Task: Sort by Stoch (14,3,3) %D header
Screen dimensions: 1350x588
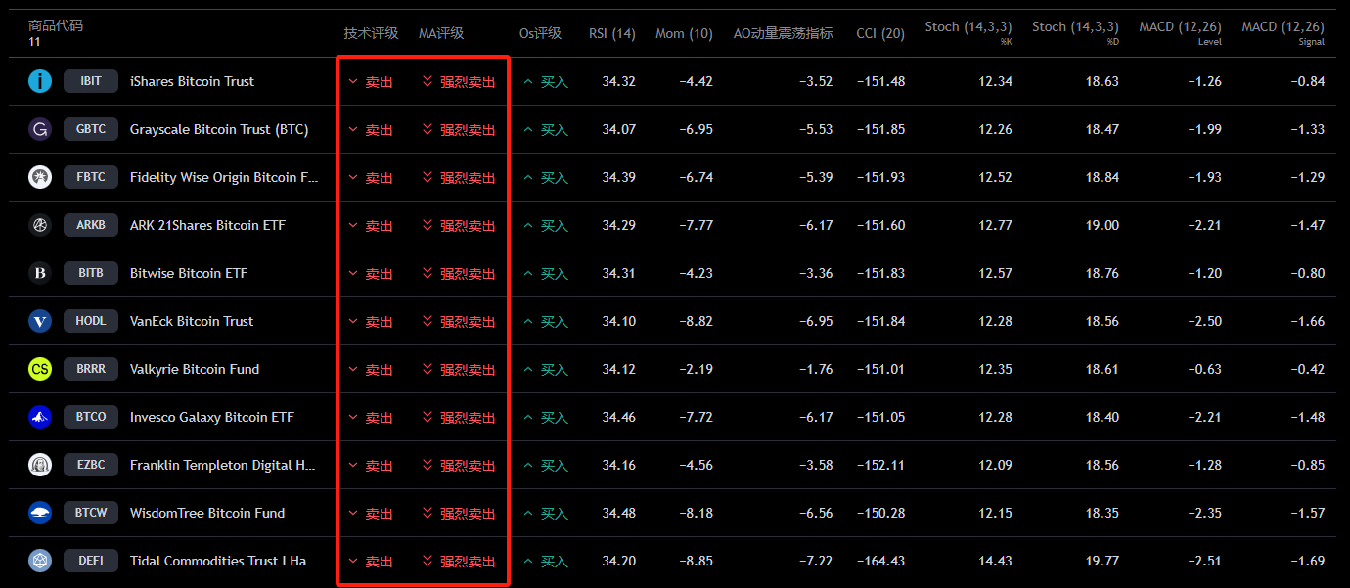Action: tap(1075, 32)
